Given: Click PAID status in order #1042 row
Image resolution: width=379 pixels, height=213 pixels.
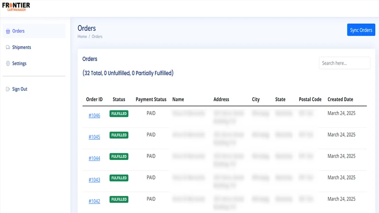Looking at the screenshot, I should pyautogui.click(x=151, y=199).
